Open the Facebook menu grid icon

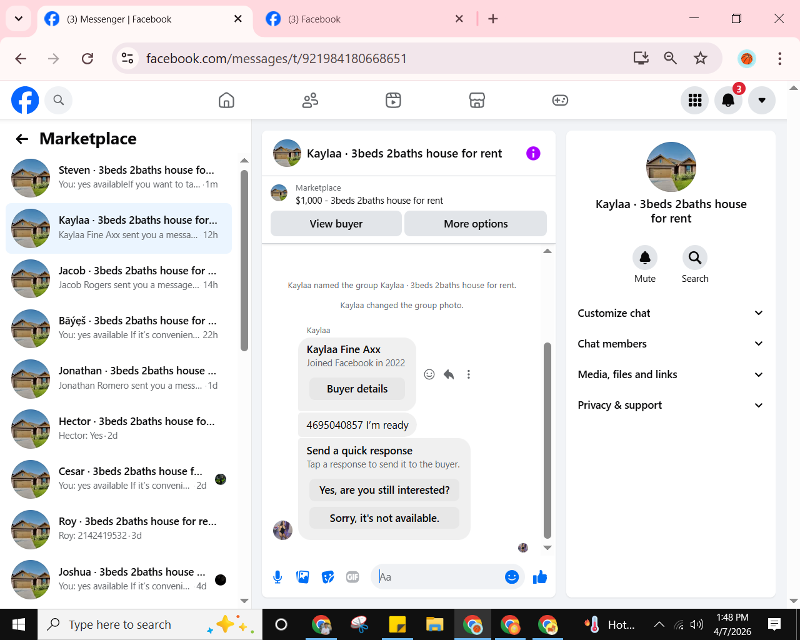point(695,100)
